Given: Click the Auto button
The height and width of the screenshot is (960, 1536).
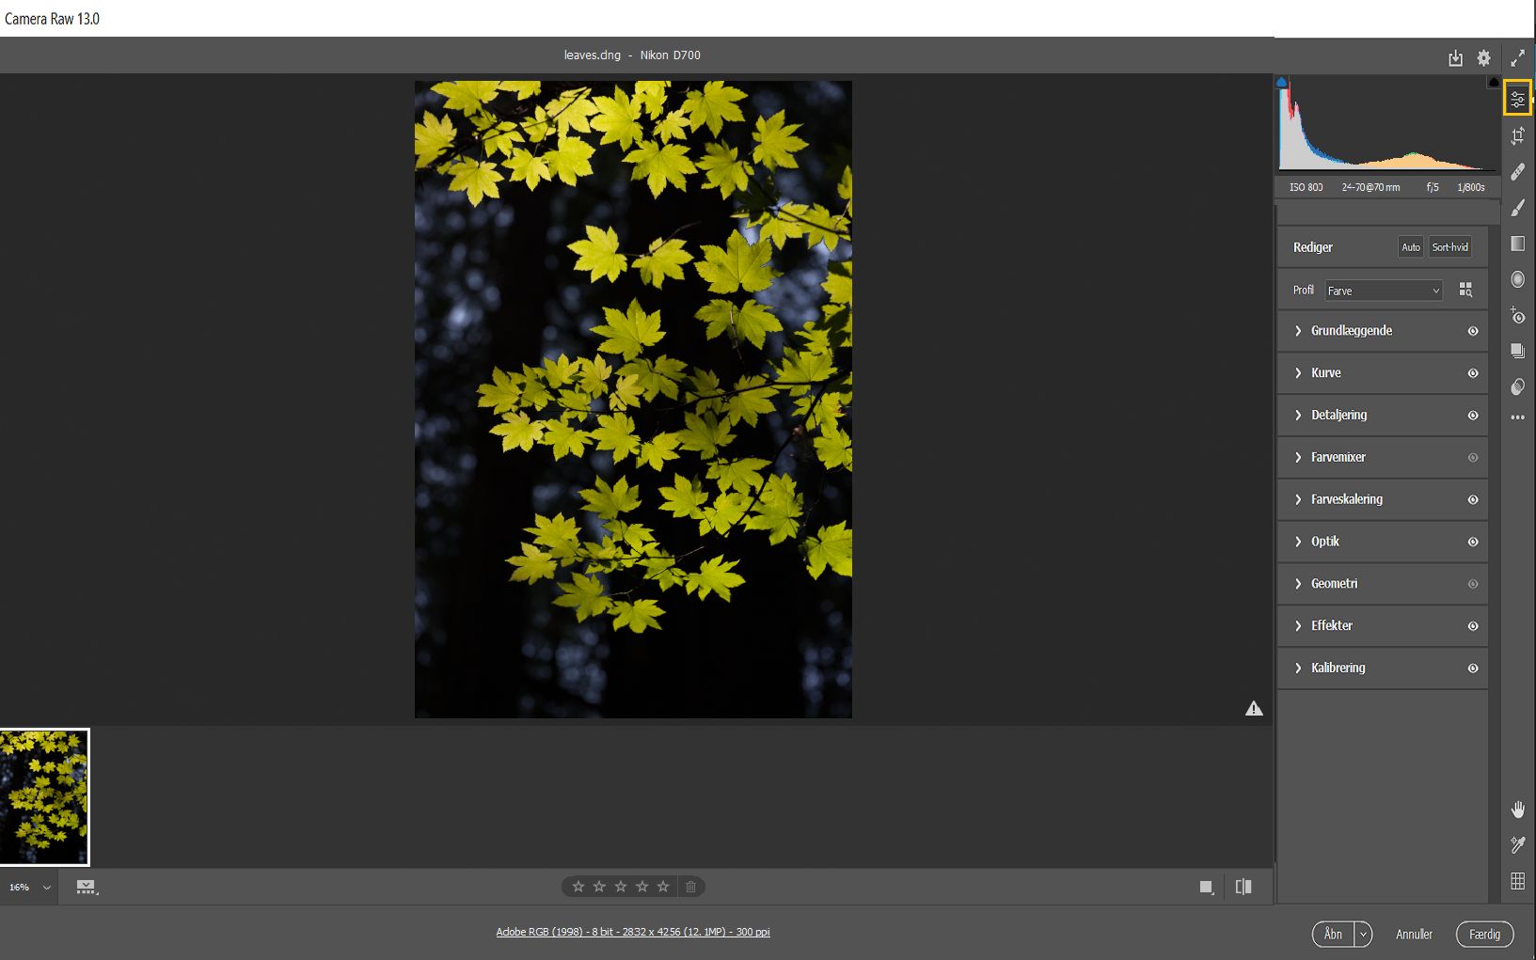Looking at the screenshot, I should pos(1410,247).
